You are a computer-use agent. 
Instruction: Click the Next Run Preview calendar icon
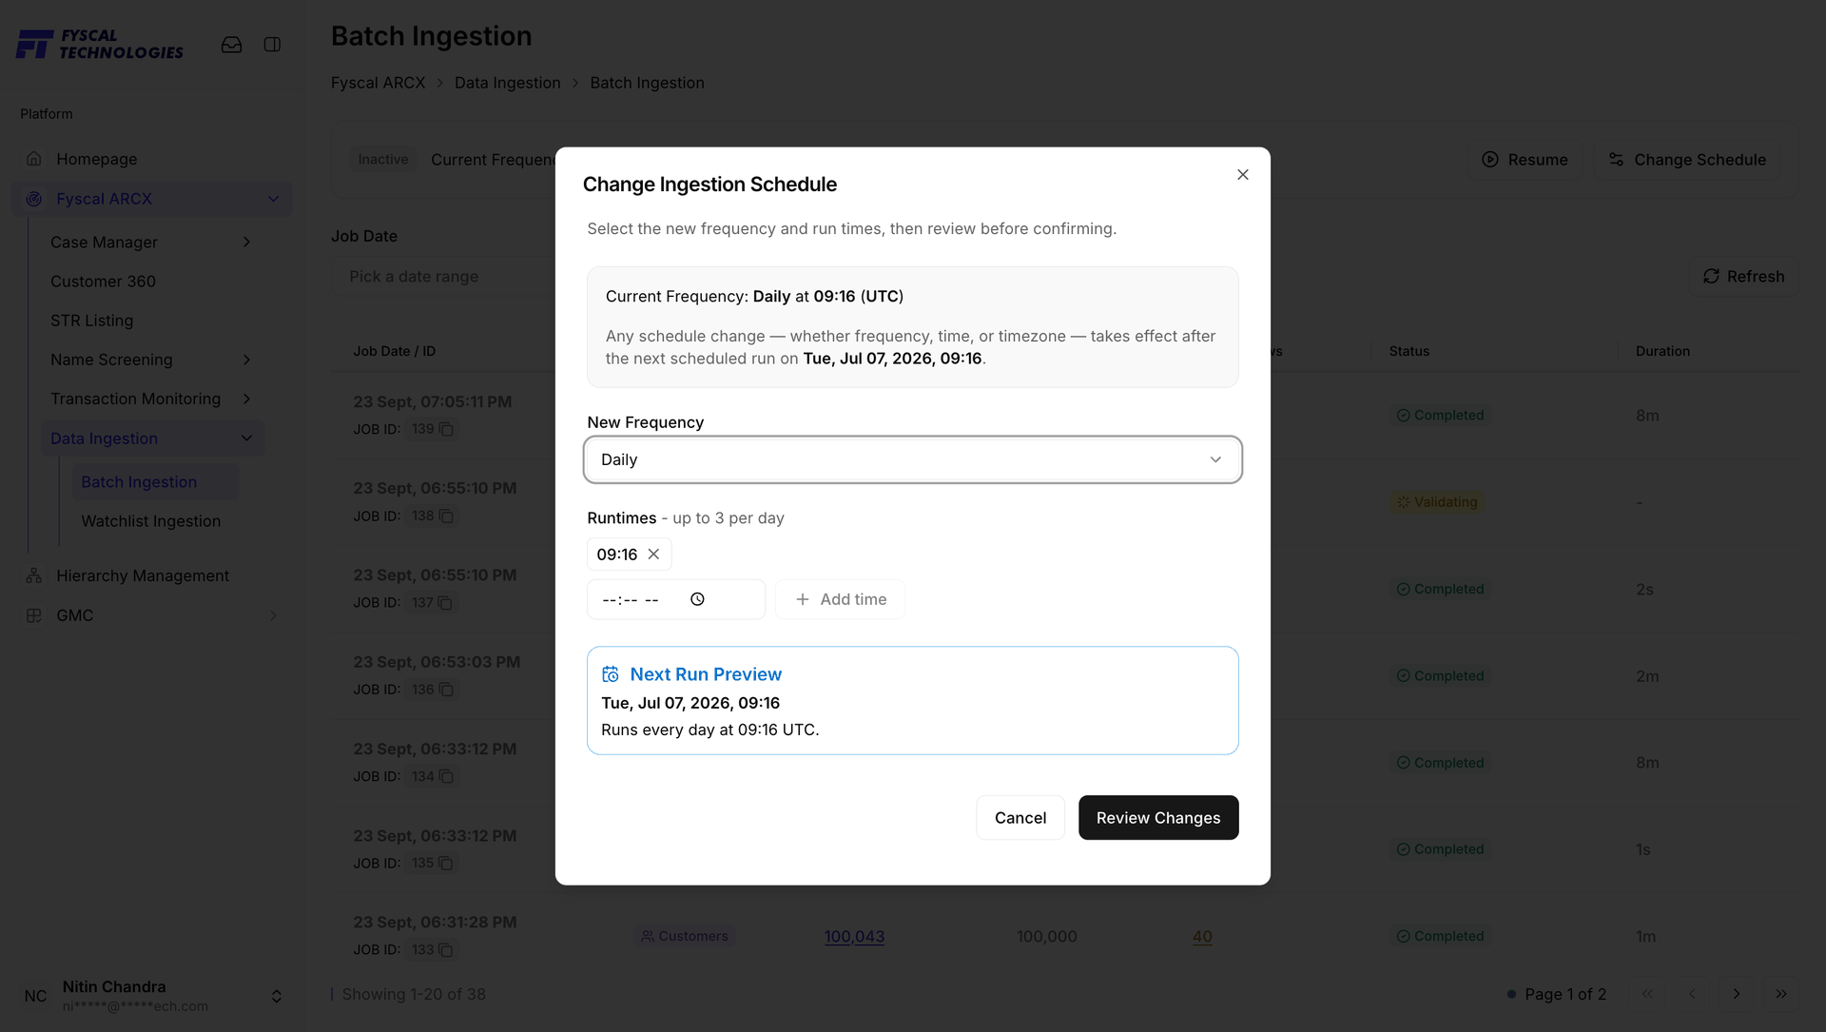(x=611, y=674)
